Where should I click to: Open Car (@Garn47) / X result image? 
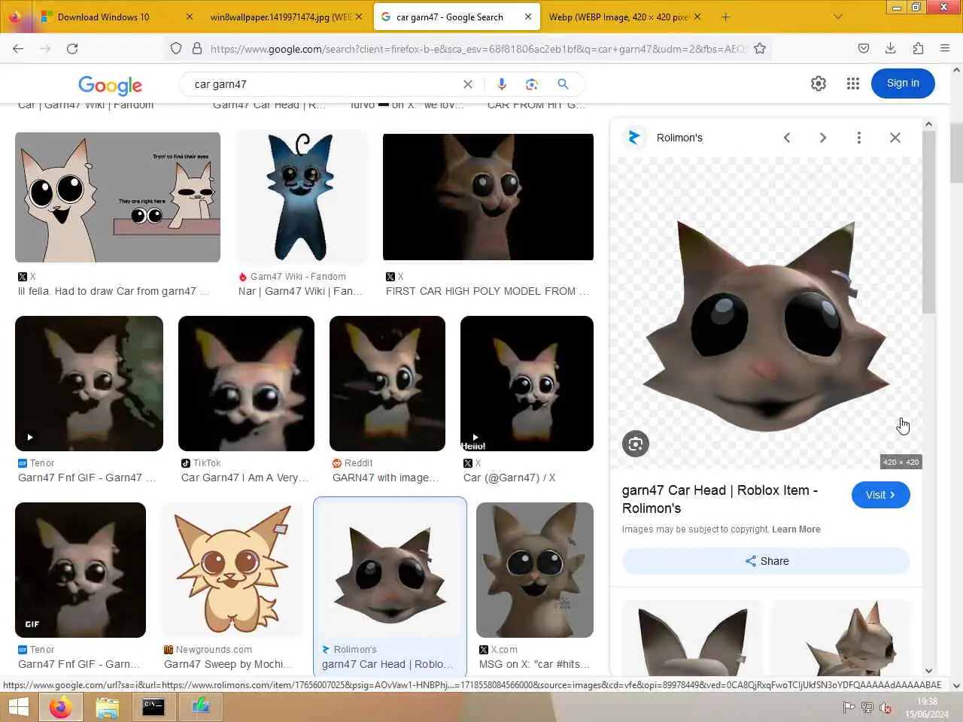click(x=527, y=384)
